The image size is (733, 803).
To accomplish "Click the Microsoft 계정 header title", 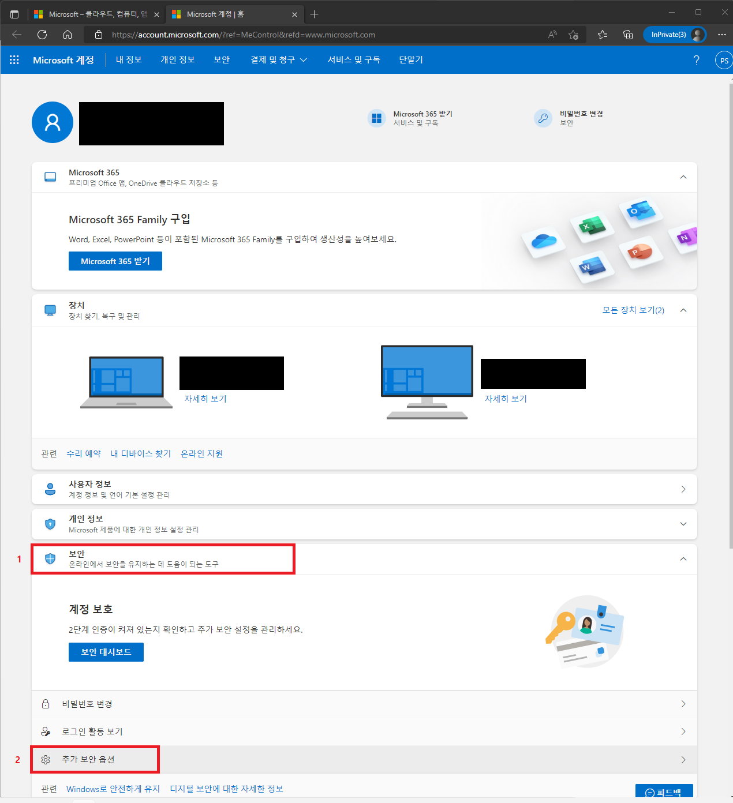I will [x=63, y=60].
